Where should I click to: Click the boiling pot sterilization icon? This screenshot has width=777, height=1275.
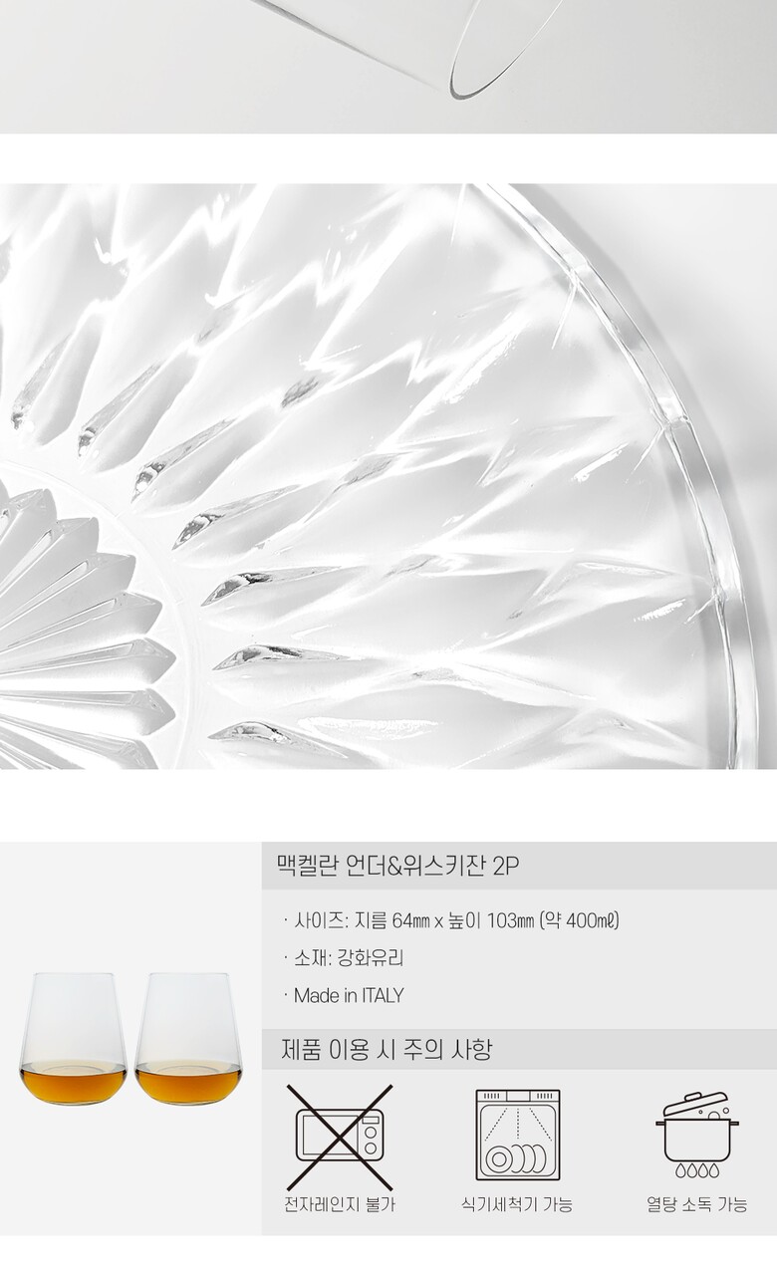(696, 1135)
